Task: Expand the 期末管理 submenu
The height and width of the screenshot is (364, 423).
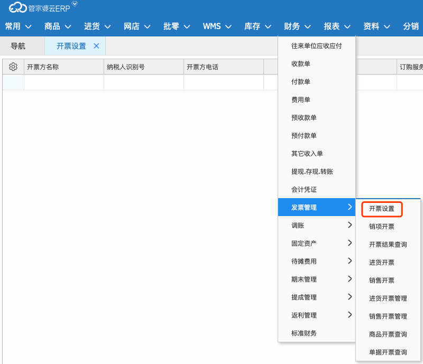Action: pyautogui.click(x=316, y=279)
